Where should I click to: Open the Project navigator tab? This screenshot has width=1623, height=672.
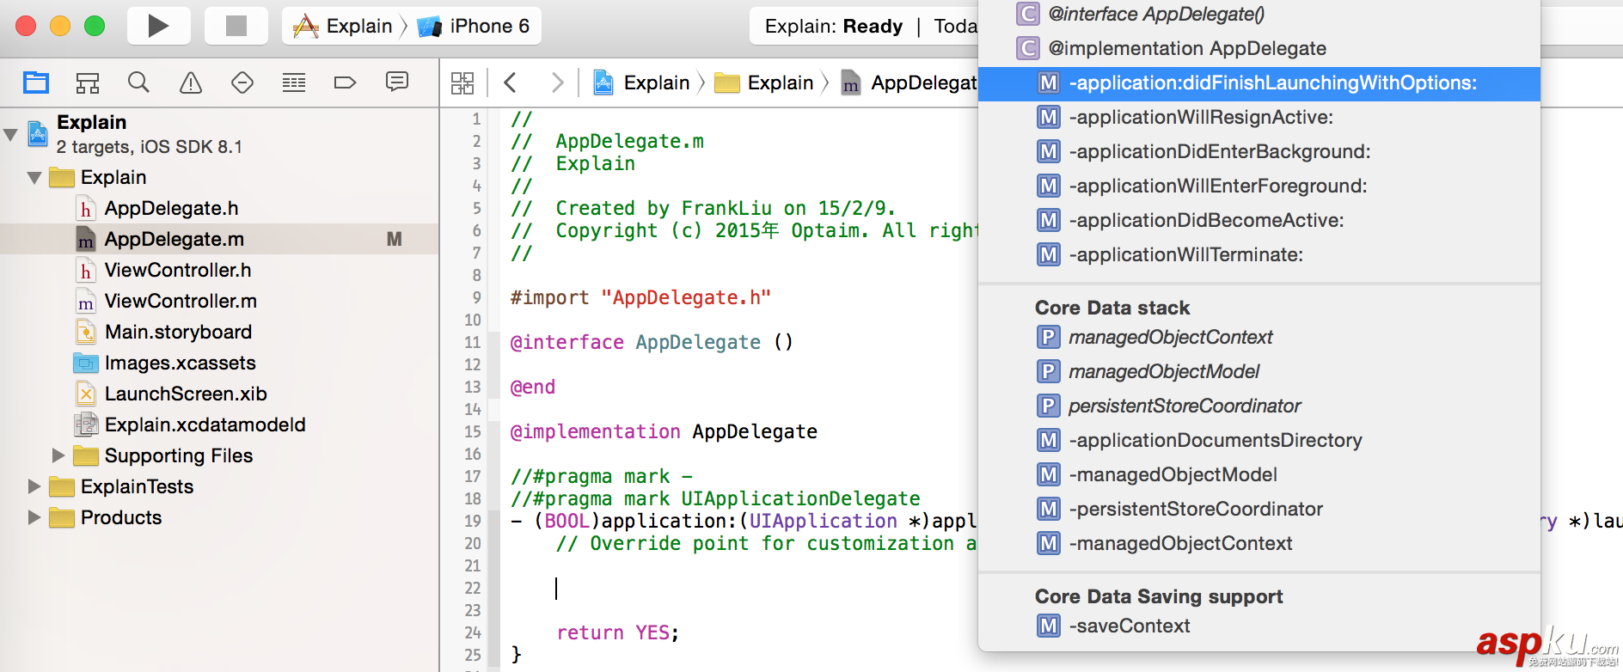tap(36, 82)
